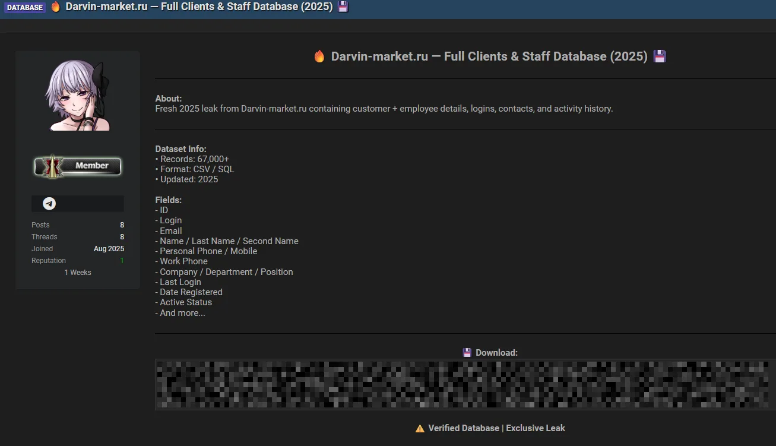Open the user's Threads count
776x446 pixels.
(122, 237)
